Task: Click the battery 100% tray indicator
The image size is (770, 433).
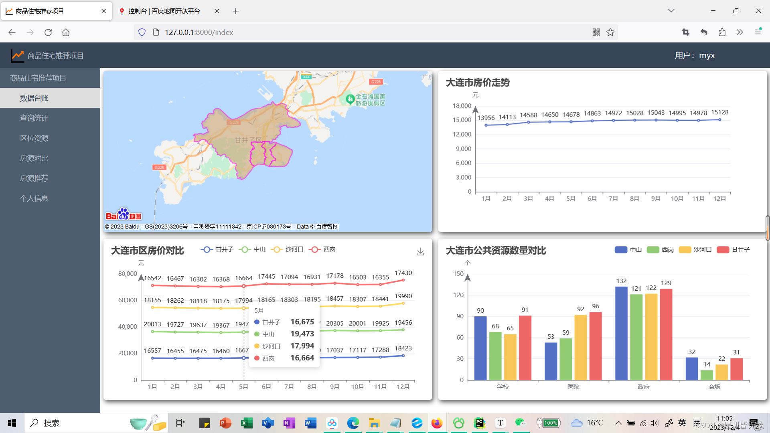Action: click(x=549, y=423)
